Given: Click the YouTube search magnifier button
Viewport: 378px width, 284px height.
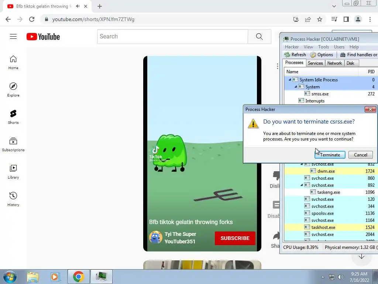Looking at the screenshot, I should coord(260,37).
